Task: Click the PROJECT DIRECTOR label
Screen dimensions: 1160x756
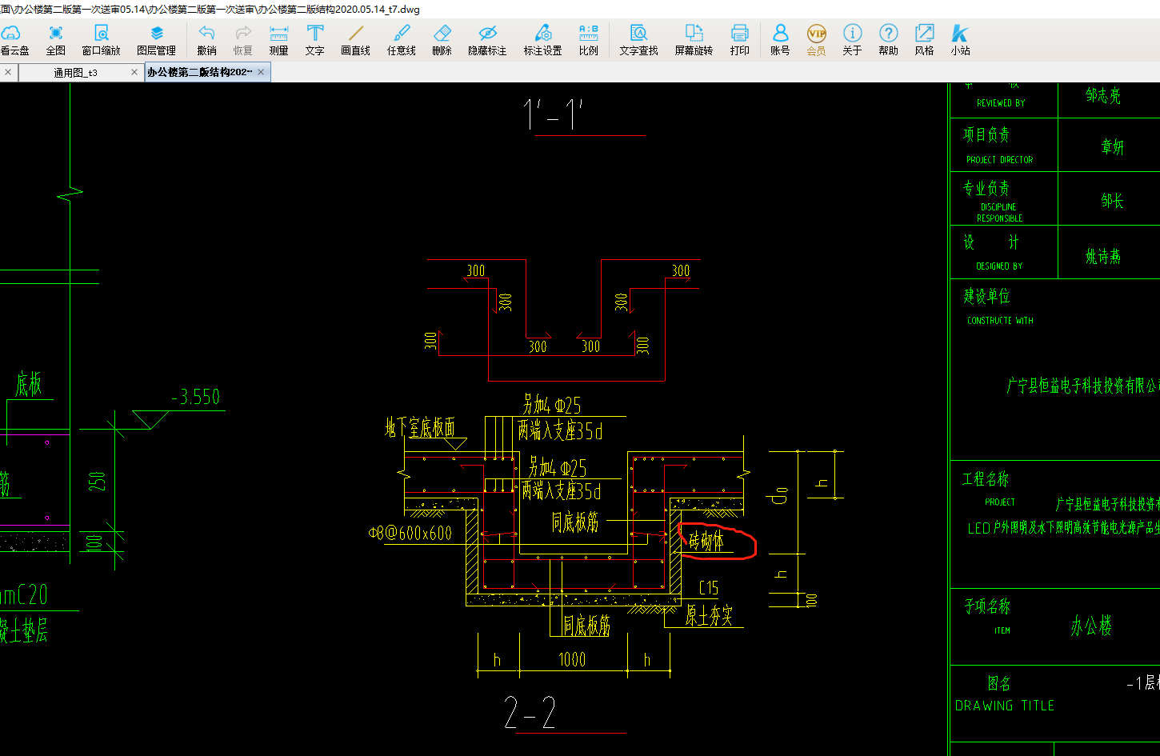Action: click(x=1000, y=160)
